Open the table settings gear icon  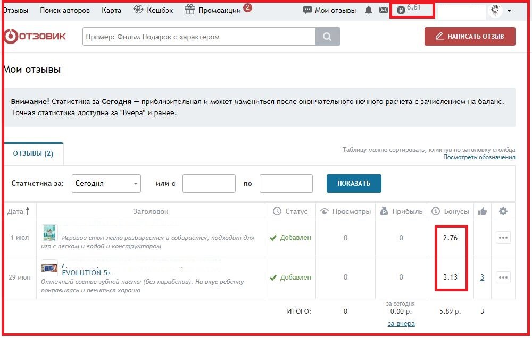503,211
